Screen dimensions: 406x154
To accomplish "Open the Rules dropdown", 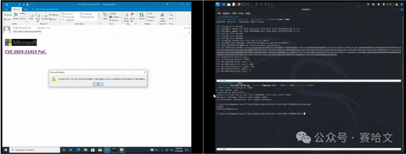I will coord(114,13).
